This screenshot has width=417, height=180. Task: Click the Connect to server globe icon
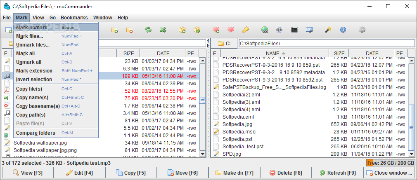pyautogui.click(x=265, y=30)
